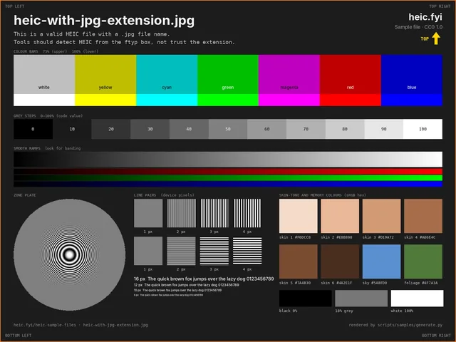Select the 75% magenta colour bar
Image resolution: width=456 pixels, height=342 pixels.
coord(289,74)
